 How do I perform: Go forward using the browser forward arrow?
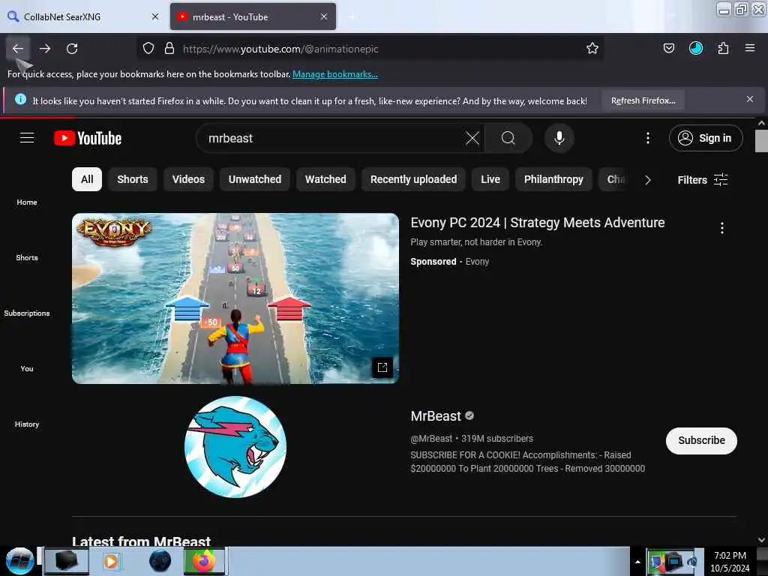click(x=45, y=49)
